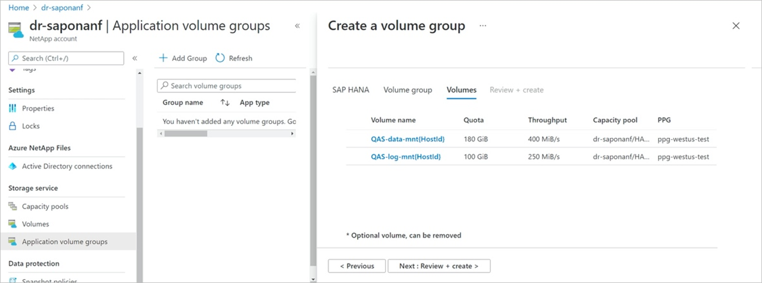Screen dimensions: 762x283
Task: Click the Properties icon in Settings
Action: [12, 108]
